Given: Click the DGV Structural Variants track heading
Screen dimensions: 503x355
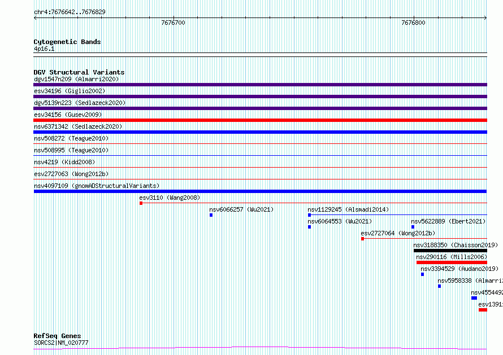Looking at the screenshot, I should pyautogui.click(x=79, y=72).
